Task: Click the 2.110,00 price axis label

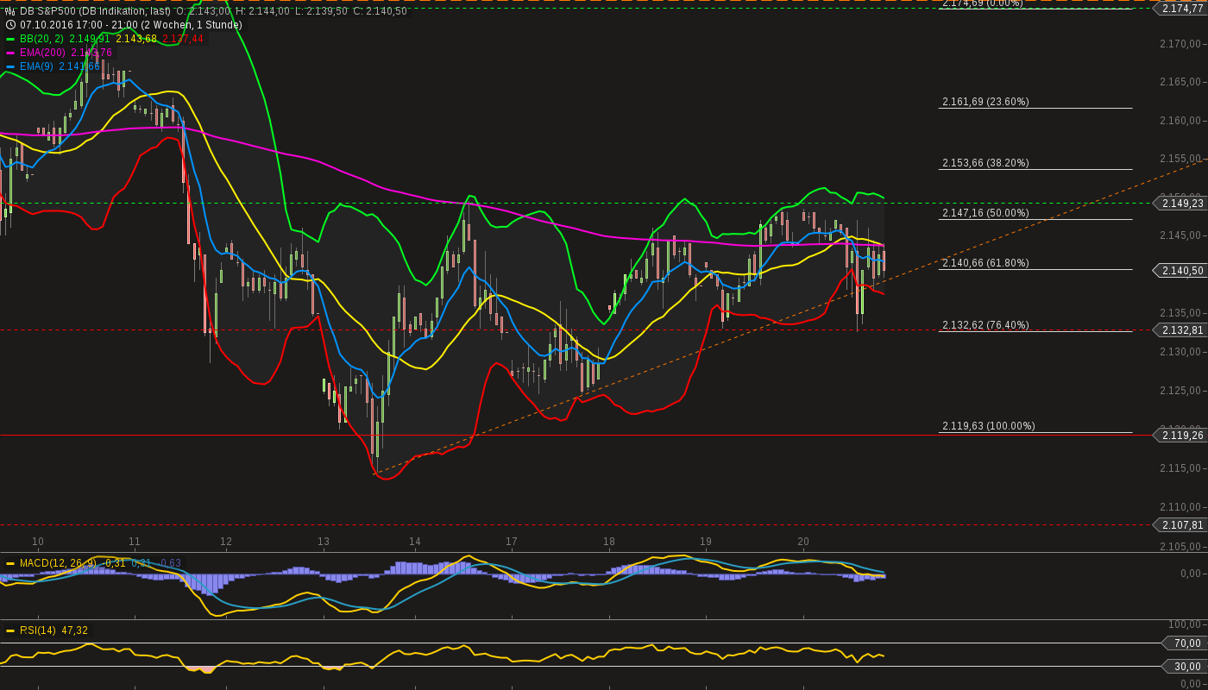Action: [x=1181, y=507]
